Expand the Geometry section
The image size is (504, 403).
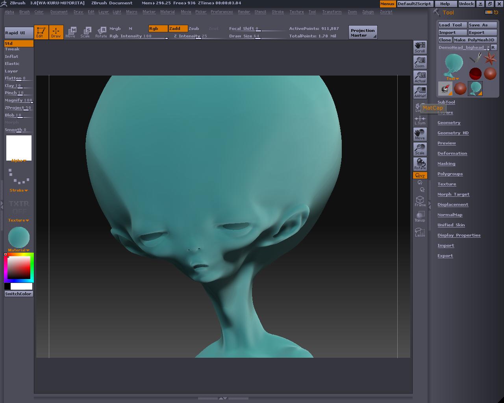pos(449,123)
